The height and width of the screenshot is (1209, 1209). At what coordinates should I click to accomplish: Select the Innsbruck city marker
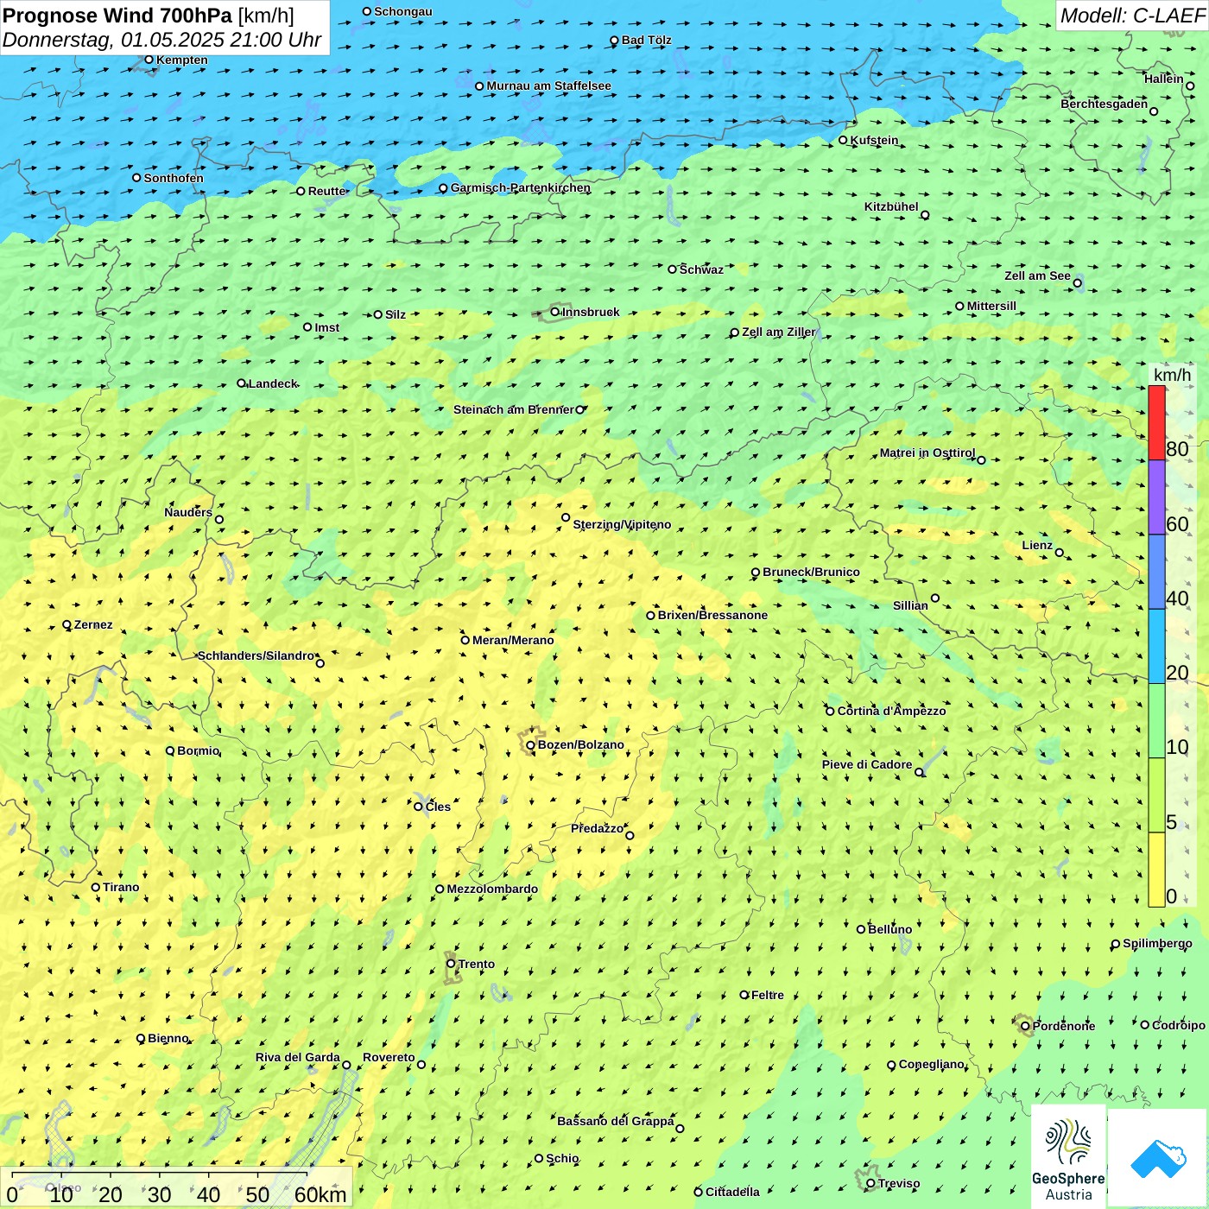[555, 312]
